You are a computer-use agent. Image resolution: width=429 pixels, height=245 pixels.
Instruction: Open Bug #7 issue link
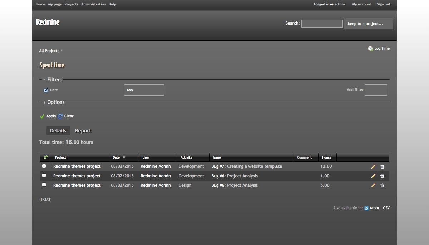tap(218, 166)
